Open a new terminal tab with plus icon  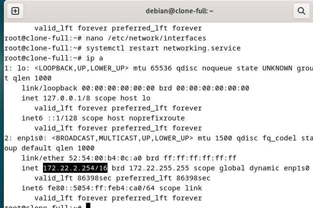pyautogui.click(x=15, y=11)
